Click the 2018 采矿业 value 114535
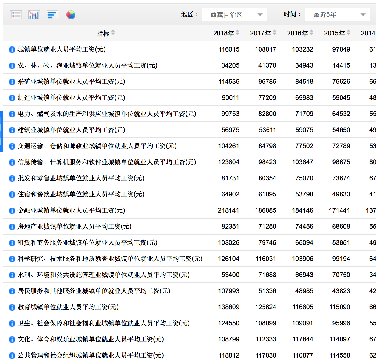The image size is (383, 364). click(229, 82)
